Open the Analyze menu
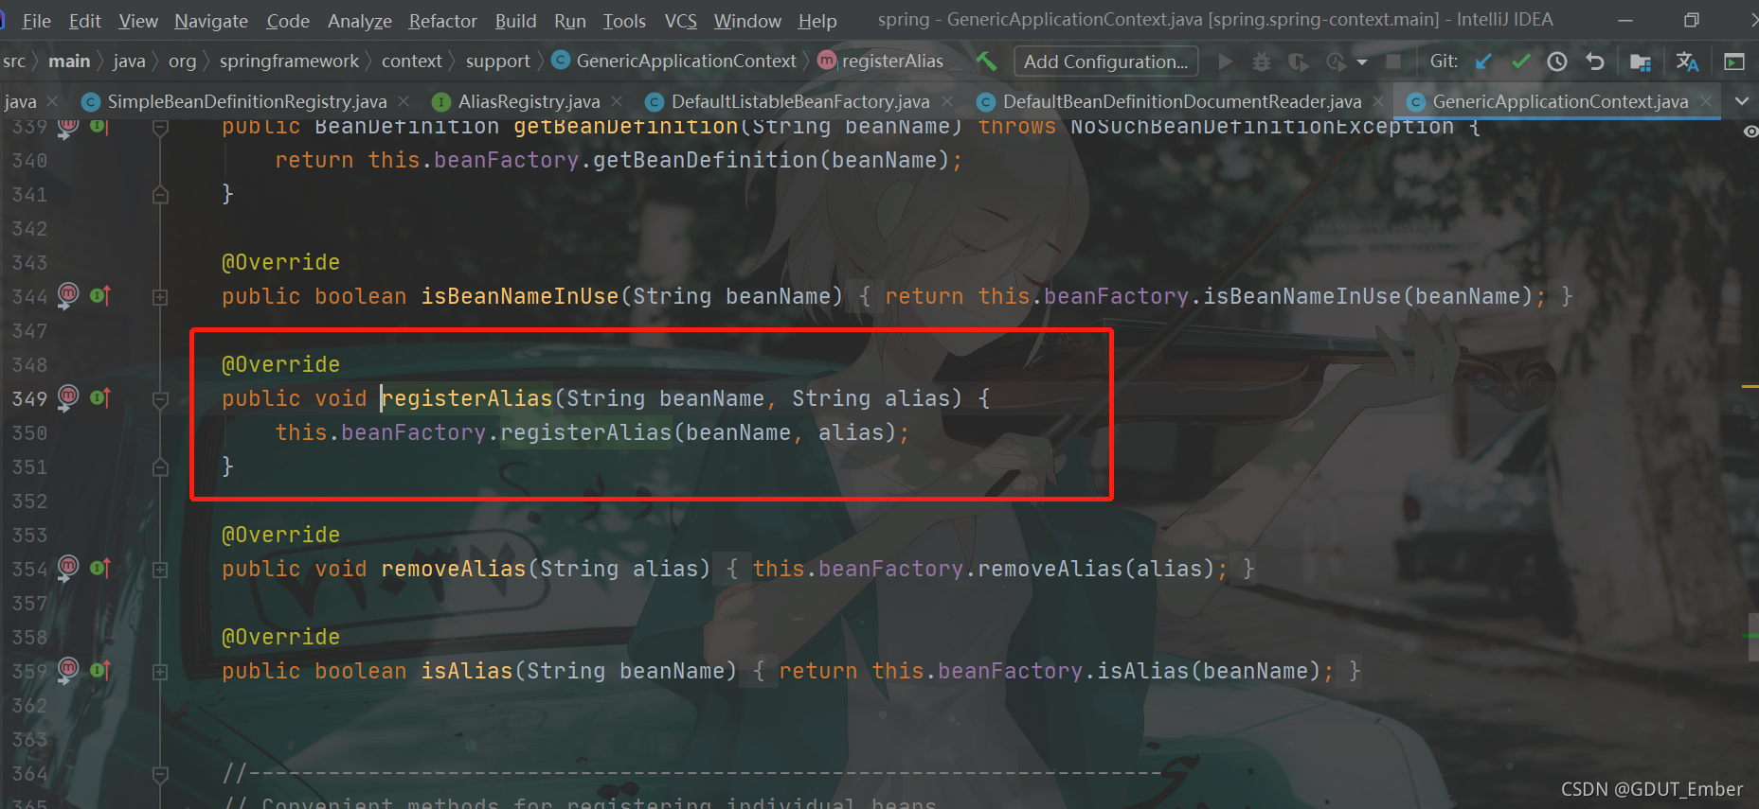Viewport: 1759px width, 809px height. click(x=360, y=20)
